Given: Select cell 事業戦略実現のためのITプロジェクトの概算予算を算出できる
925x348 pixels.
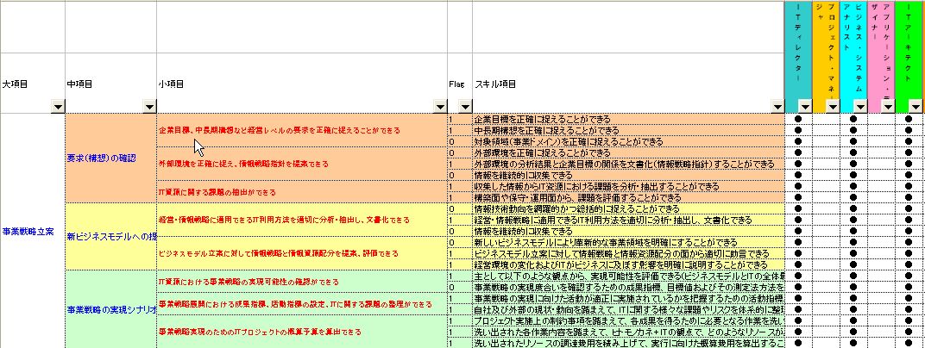Looking at the screenshot, I should 301,332.
